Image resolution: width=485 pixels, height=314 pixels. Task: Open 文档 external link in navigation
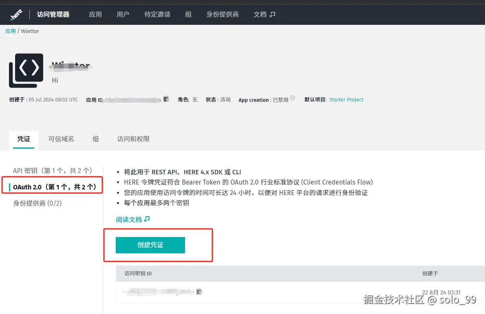coord(265,15)
